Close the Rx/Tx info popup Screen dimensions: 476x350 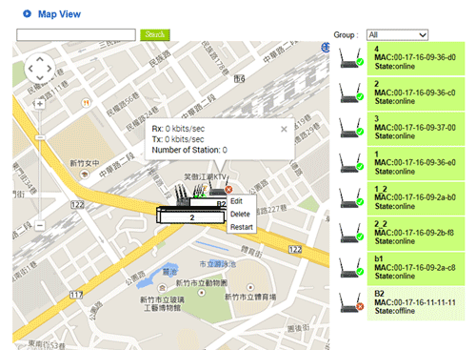tap(284, 129)
